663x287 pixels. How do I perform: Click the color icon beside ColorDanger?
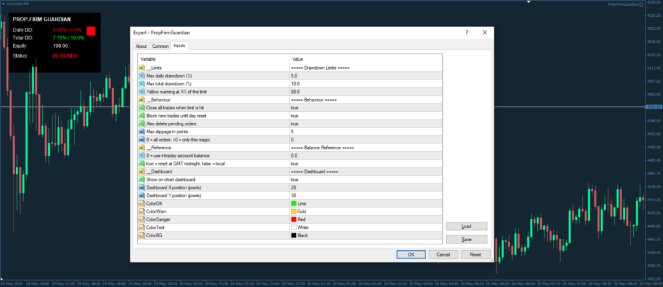pos(142,220)
